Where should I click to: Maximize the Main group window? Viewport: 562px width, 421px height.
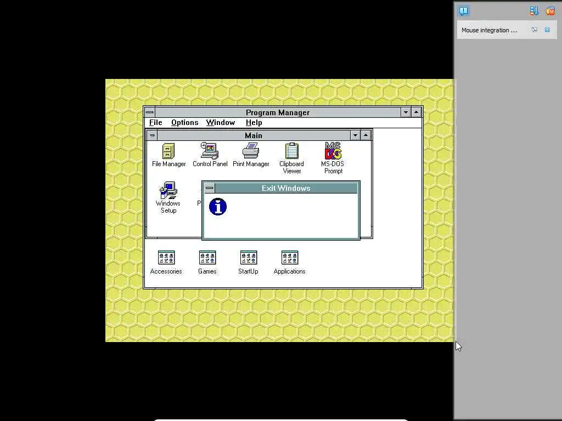366,135
